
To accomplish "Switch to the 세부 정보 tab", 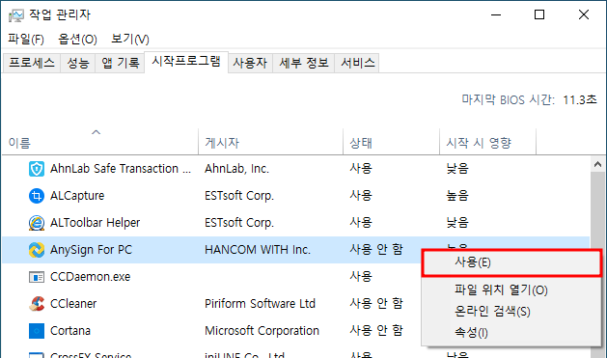I will pos(303,63).
